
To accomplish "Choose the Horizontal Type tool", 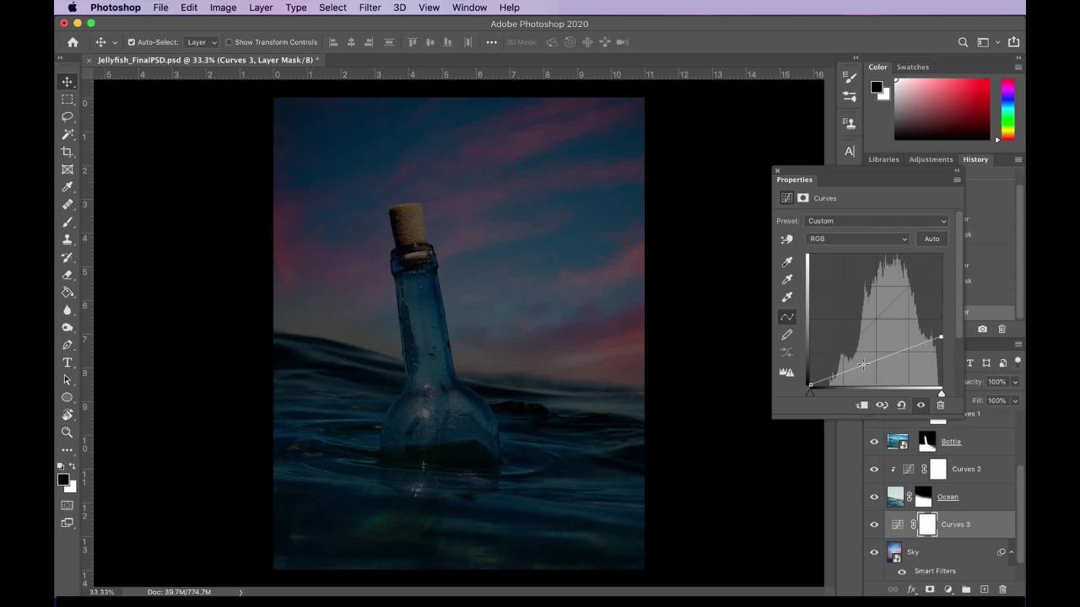I will point(67,363).
